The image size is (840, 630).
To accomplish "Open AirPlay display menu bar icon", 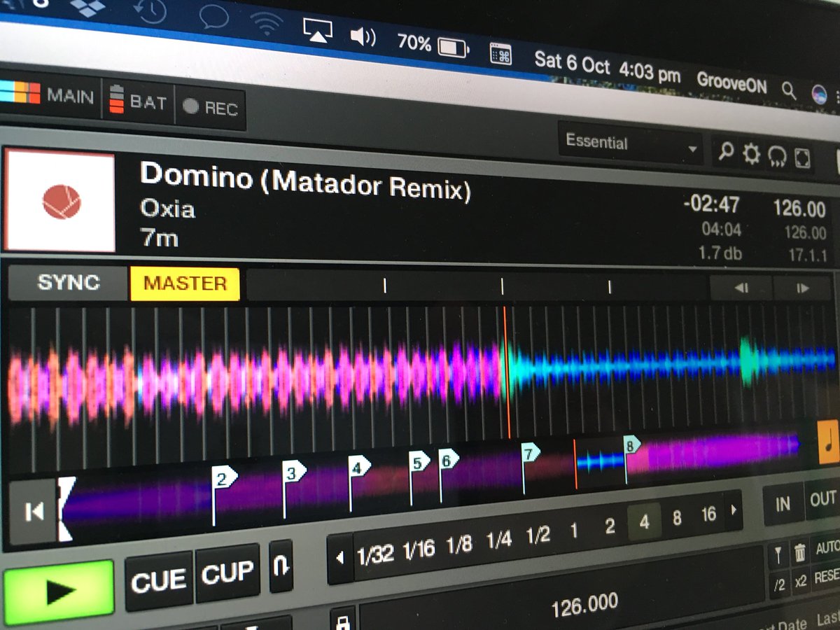I will (317, 29).
